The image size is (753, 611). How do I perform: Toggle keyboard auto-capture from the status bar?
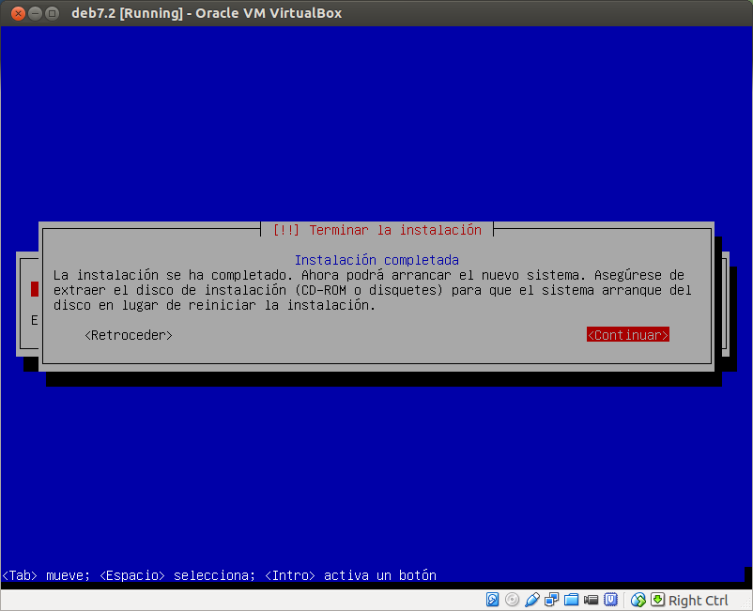click(657, 600)
